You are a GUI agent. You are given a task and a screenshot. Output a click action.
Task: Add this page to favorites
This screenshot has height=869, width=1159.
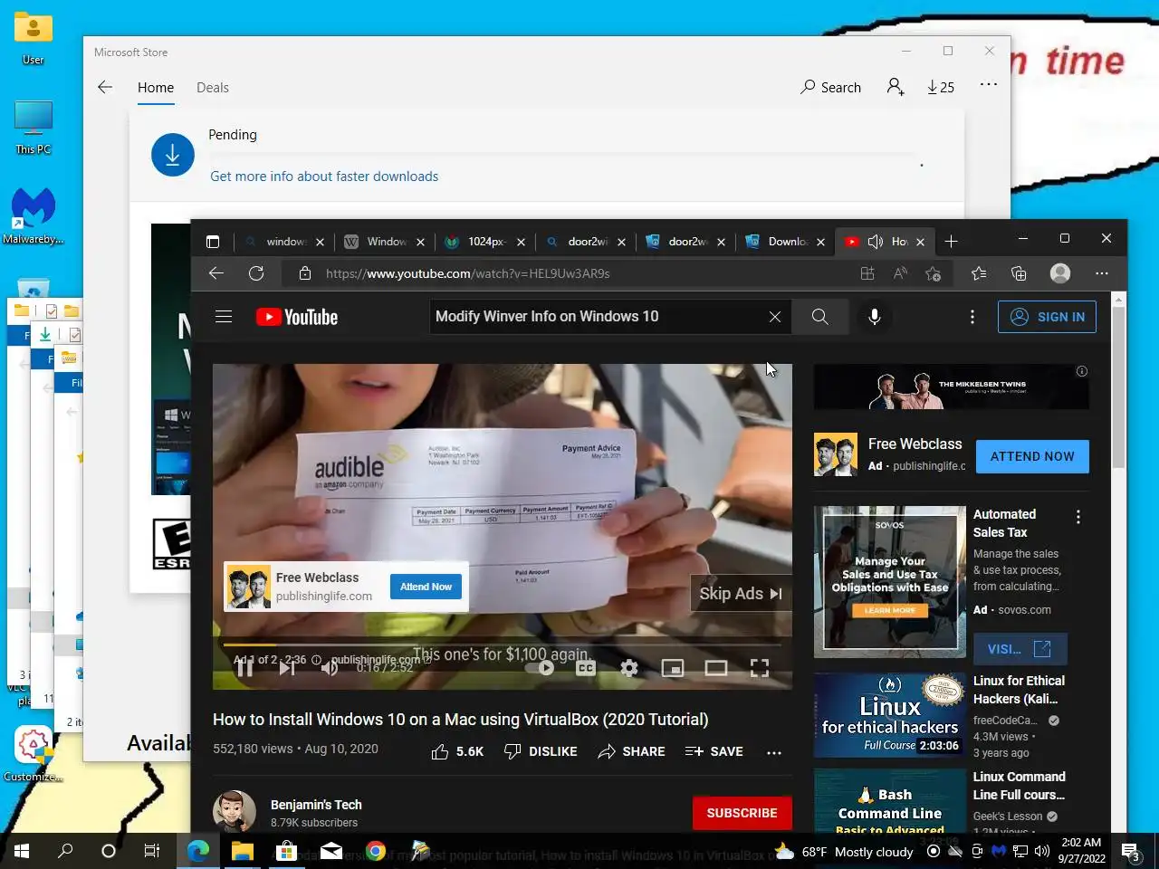click(934, 273)
